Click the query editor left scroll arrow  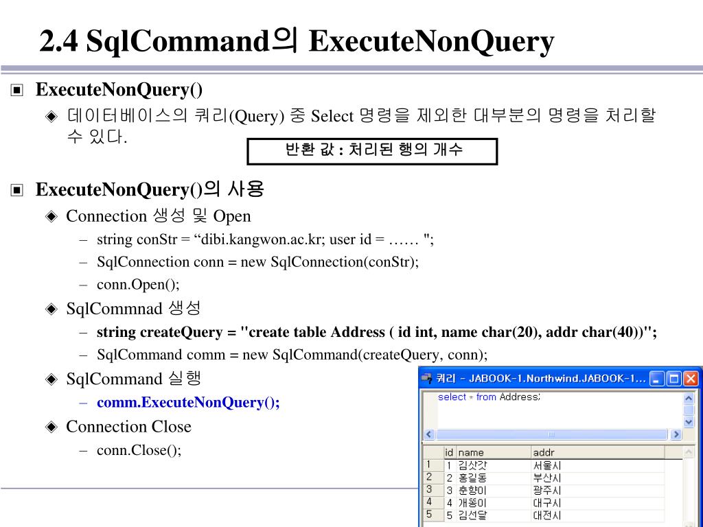[x=429, y=434]
